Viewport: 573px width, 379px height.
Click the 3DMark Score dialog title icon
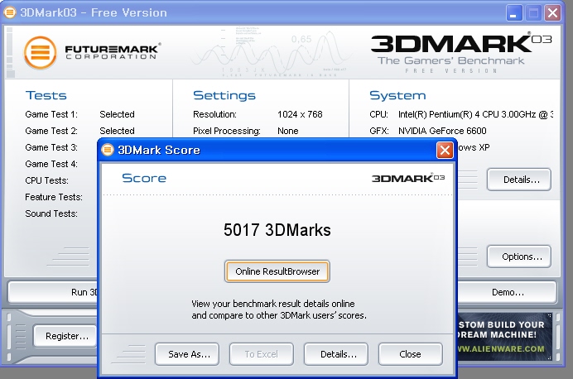point(108,150)
